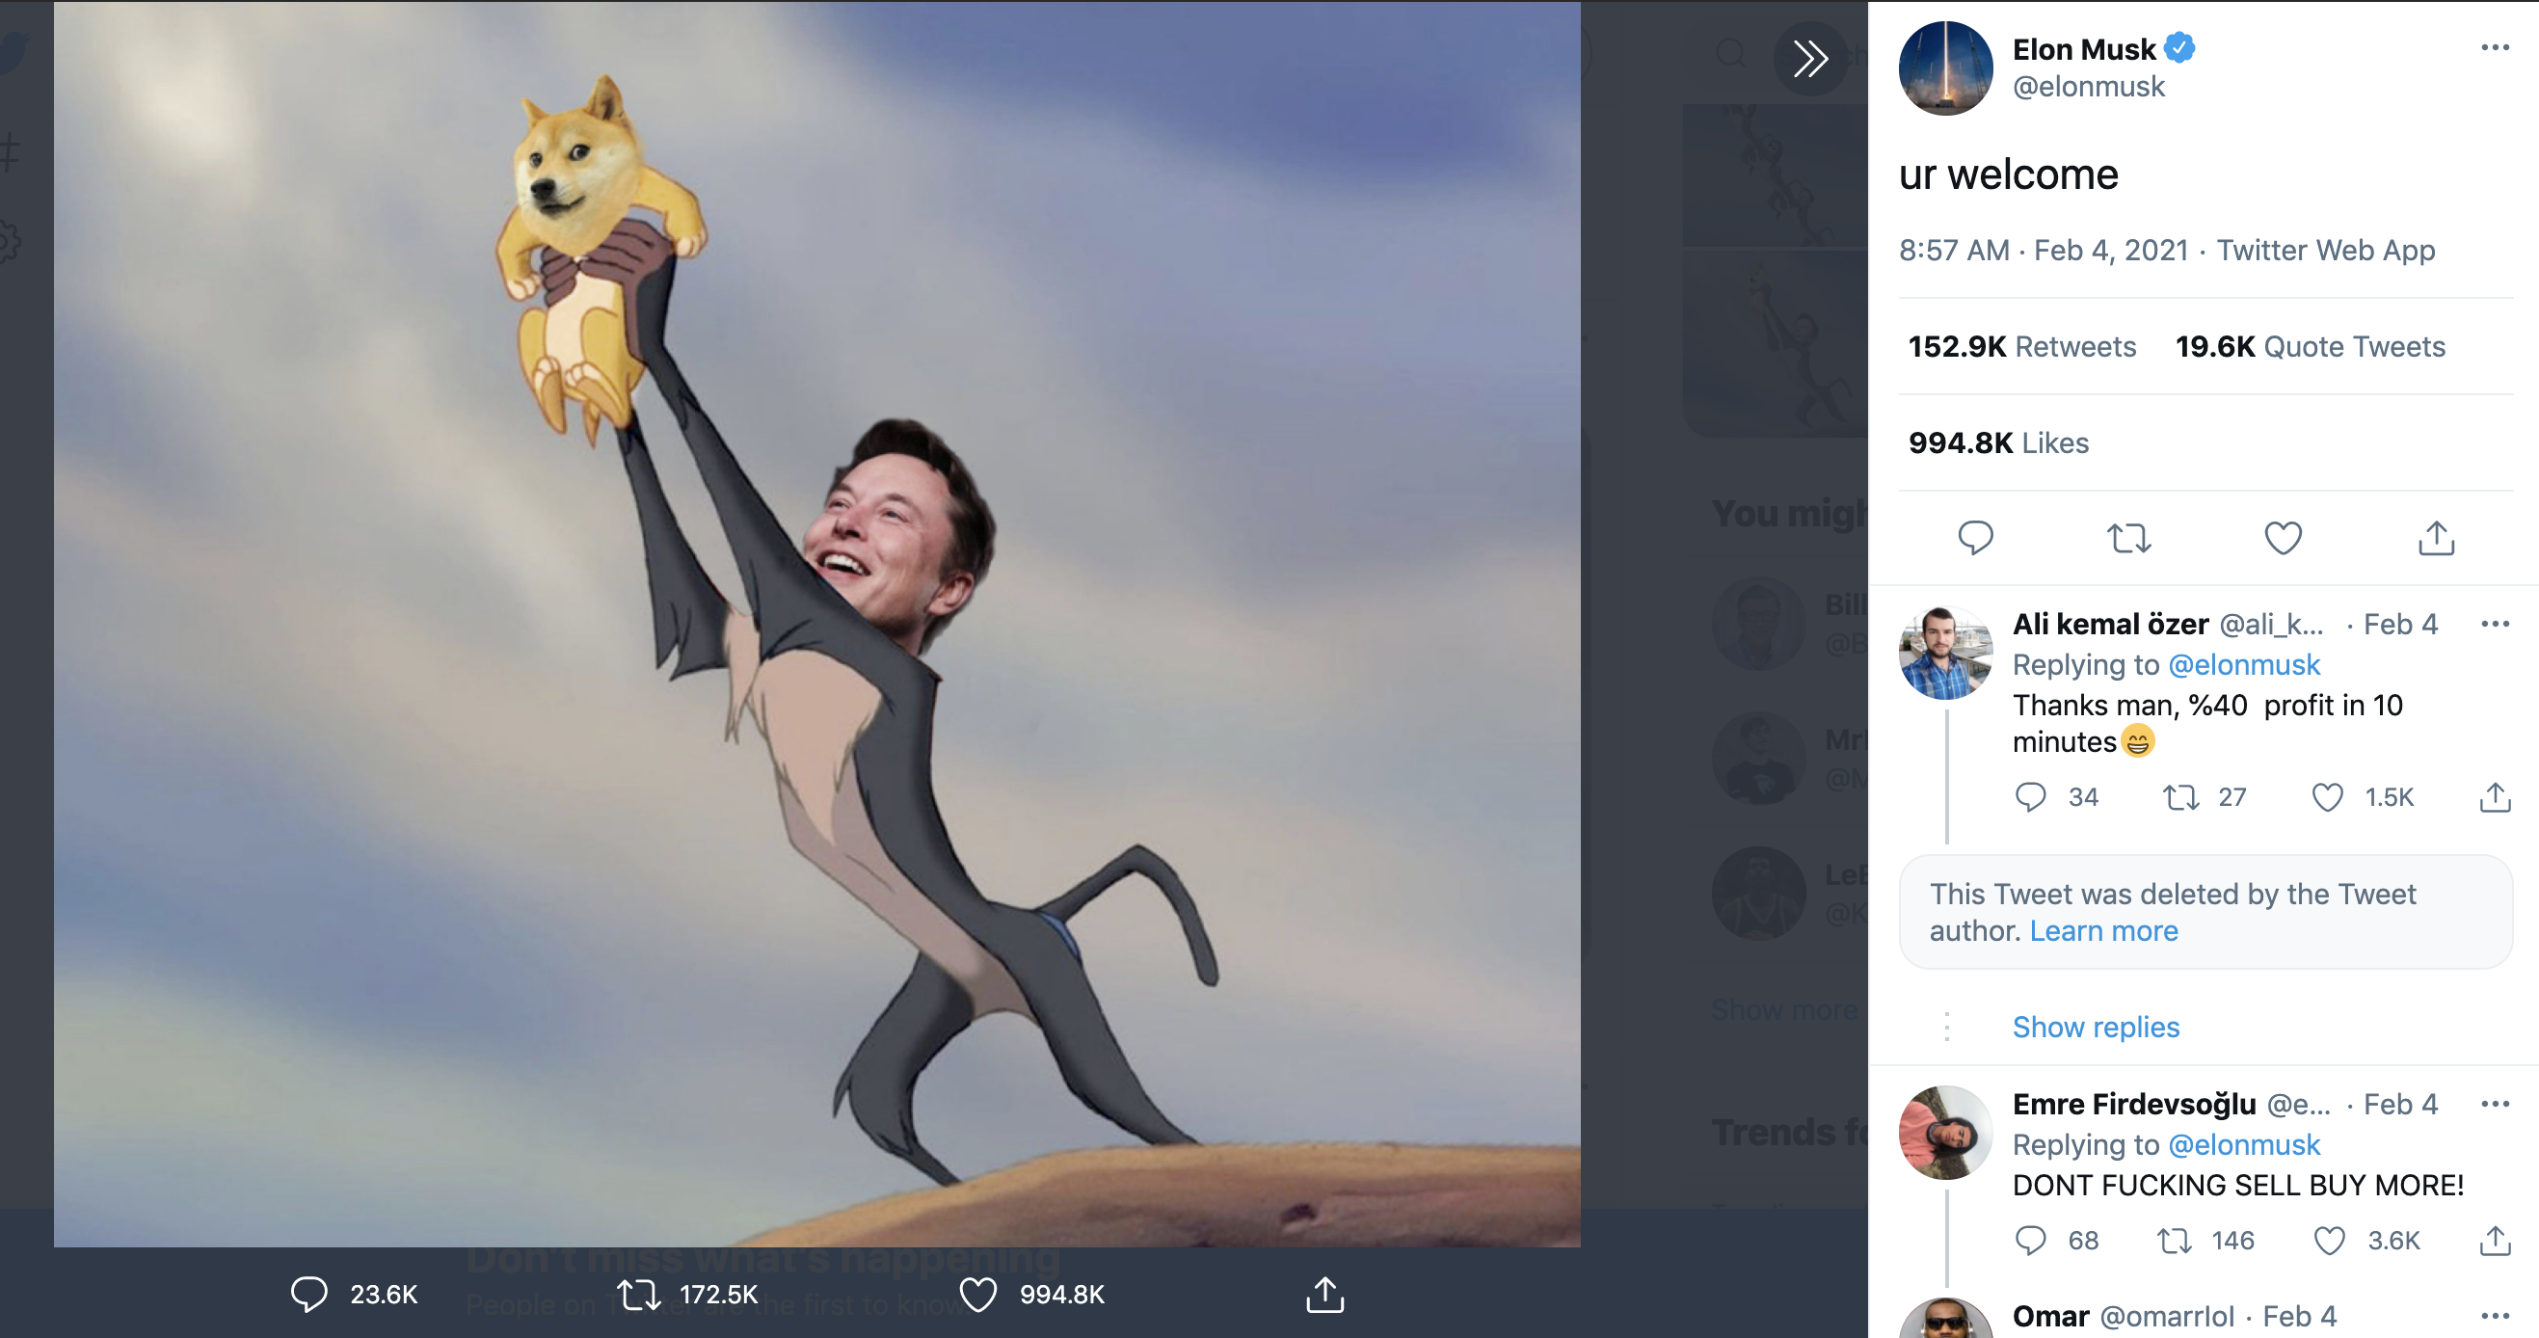The height and width of the screenshot is (1338, 2539).
Task: Open more options on Ali kemal özer's reply
Action: point(2495,623)
